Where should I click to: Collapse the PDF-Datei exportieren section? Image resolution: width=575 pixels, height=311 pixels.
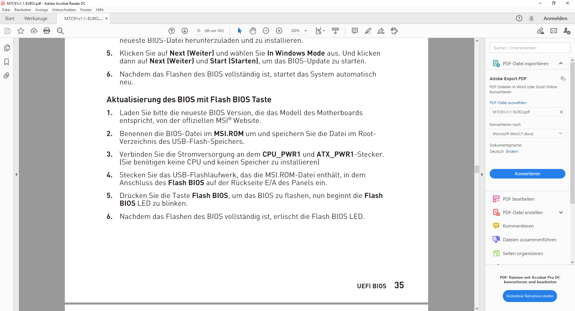click(x=561, y=63)
